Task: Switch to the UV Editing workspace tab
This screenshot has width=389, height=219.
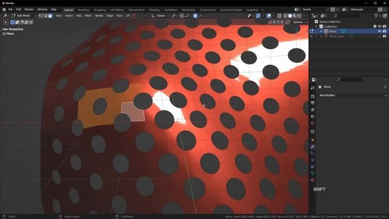Action: click(117, 10)
